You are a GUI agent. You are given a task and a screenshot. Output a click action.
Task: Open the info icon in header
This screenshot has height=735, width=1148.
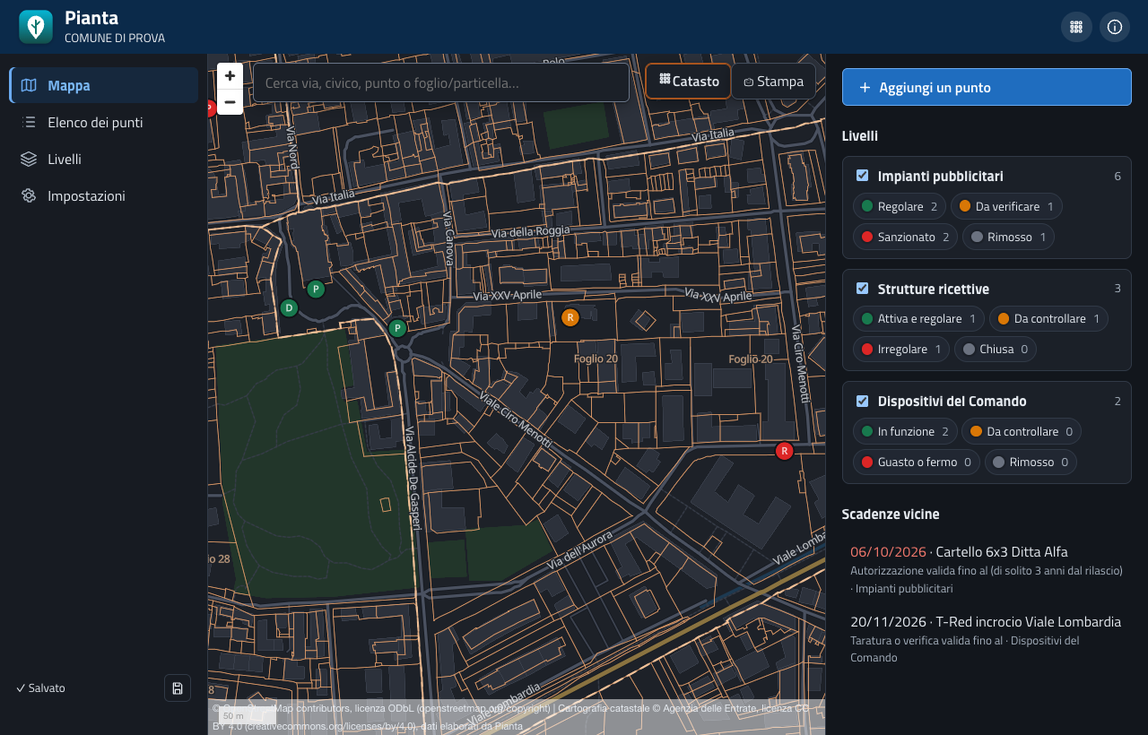click(1115, 27)
